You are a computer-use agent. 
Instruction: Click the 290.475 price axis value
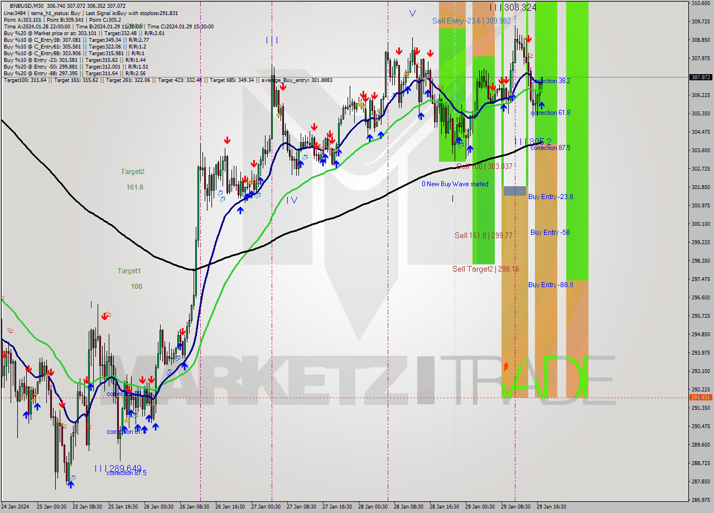pos(700,426)
